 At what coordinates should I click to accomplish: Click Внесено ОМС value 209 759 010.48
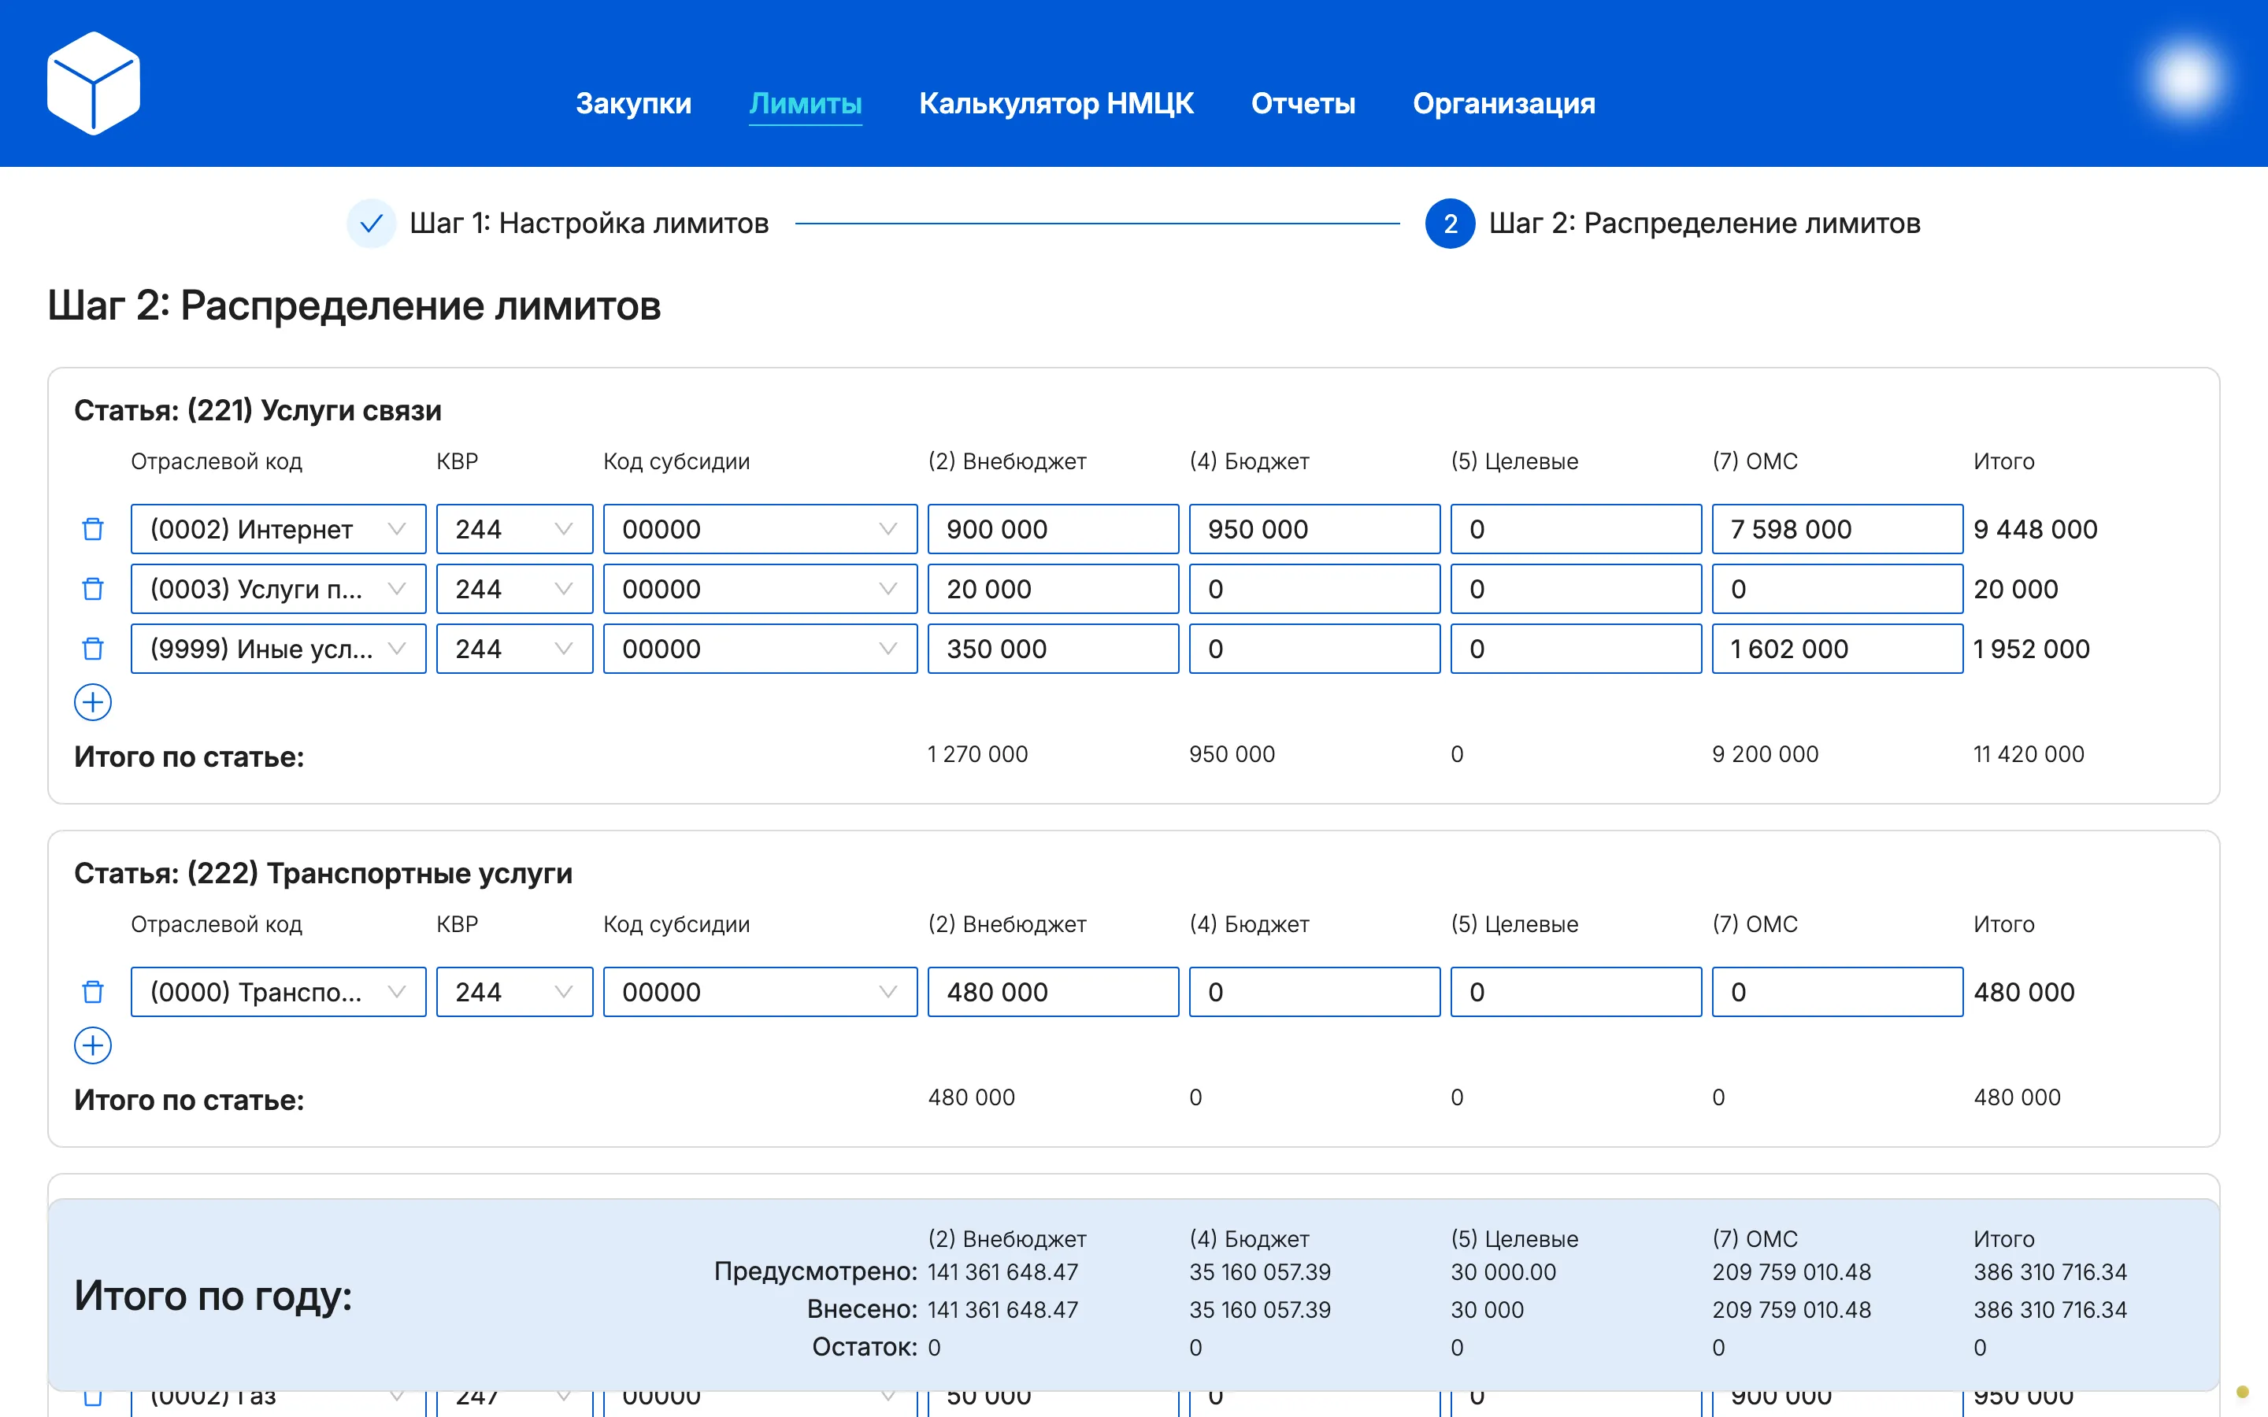pos(1791,1309)
